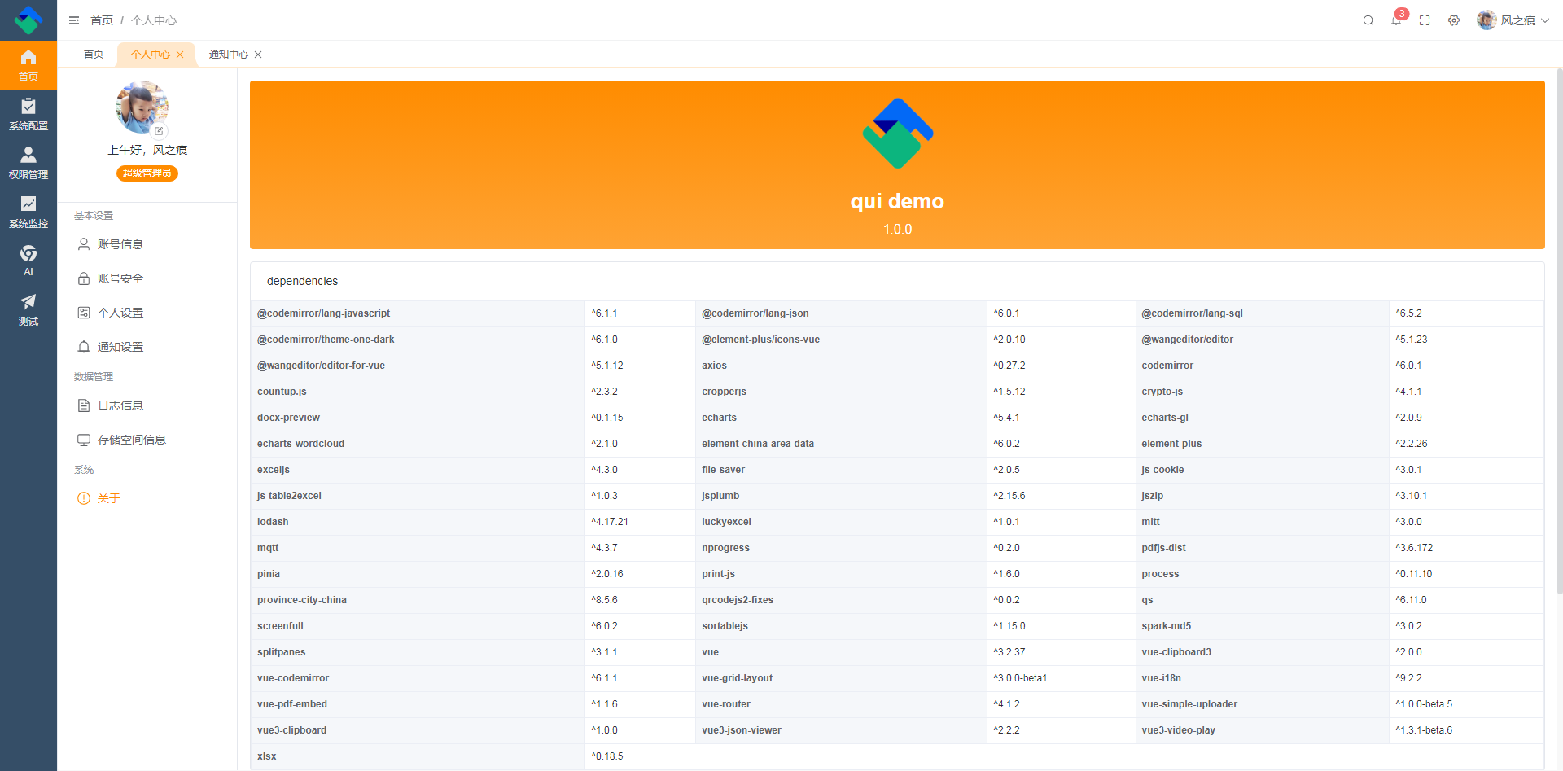Viewport: 1563px width, 771px height.
Task: Open 账号信息 menu item
Action: click(147, 244)
